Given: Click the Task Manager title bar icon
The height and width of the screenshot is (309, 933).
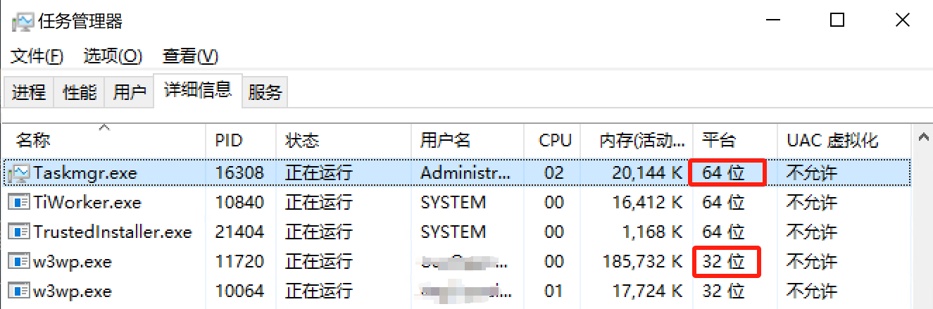Looking at the screenshot, I should pos(23,22).
